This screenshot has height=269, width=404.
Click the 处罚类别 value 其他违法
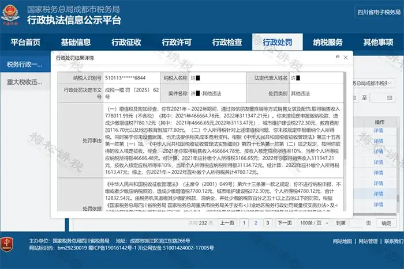click(x=301, y=93)
